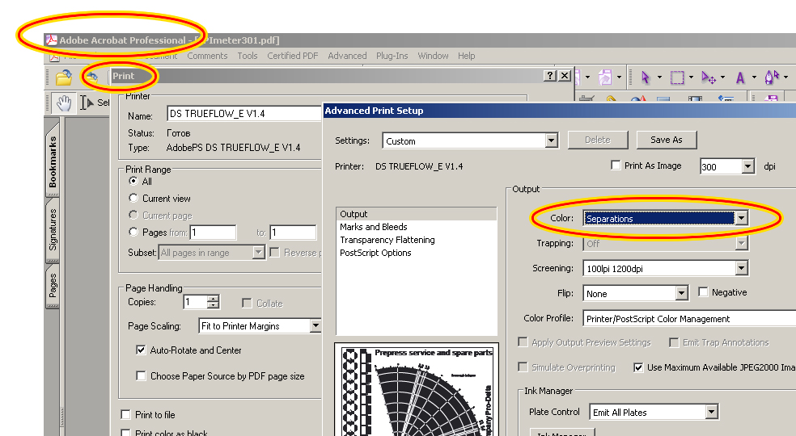Toggle Simulate Overprinting checkbox

[x=523, y=367]
